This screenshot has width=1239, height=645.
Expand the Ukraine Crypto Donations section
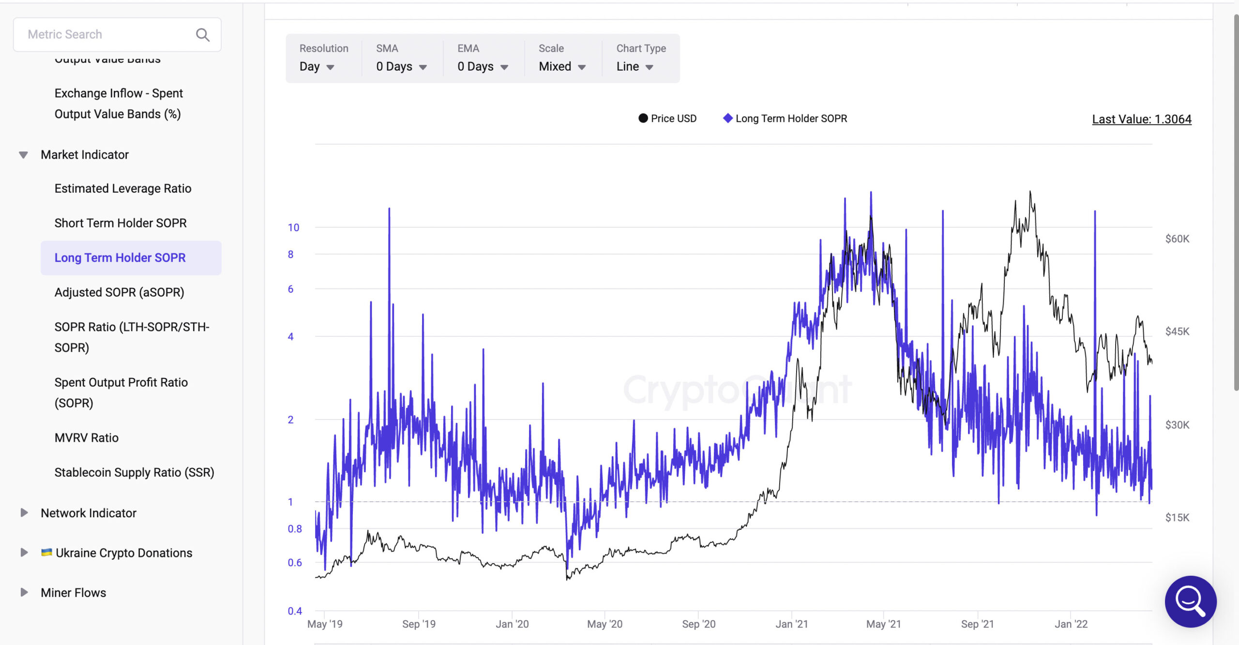tap(24, 553)
